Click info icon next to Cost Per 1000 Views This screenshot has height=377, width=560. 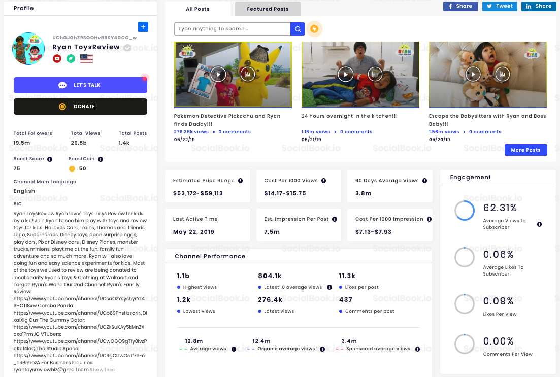pos(323,181)
